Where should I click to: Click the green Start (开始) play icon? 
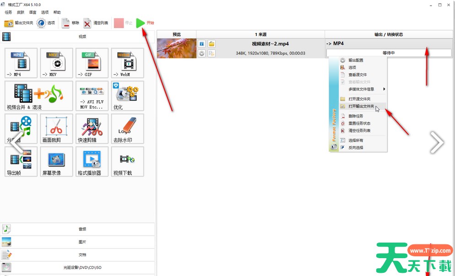[x=141, y=23]
